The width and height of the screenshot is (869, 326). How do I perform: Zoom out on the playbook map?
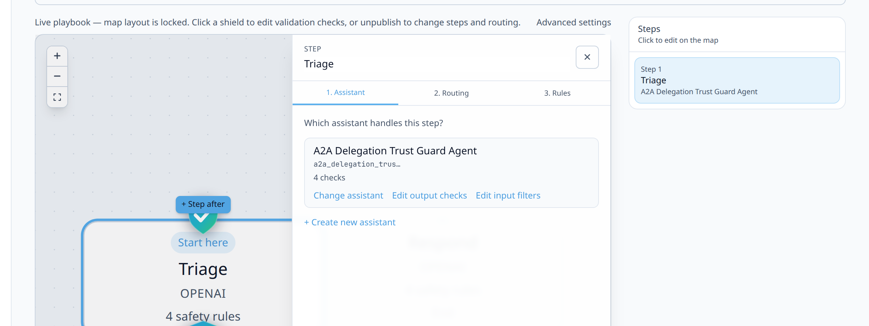click(x=57, y=76)
